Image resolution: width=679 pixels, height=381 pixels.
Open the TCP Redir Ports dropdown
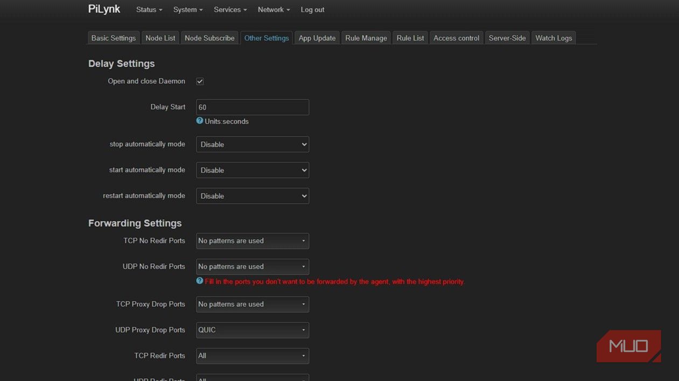point(253,356)
